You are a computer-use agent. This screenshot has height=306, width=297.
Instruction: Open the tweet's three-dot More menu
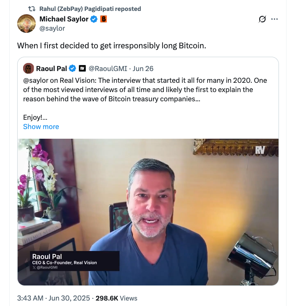pos(275,19)
